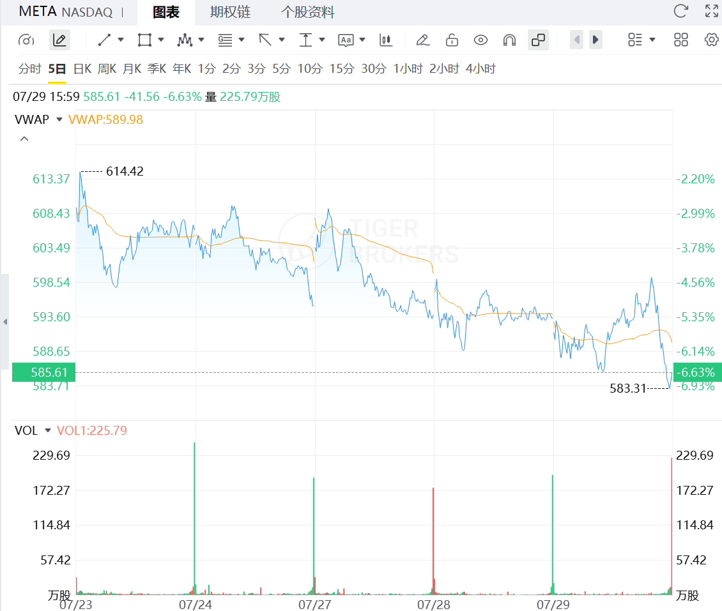Open chart settings gear icon
Image resolution: width=722 pixels, height=611 pixels.
click(x=711, y=40)
